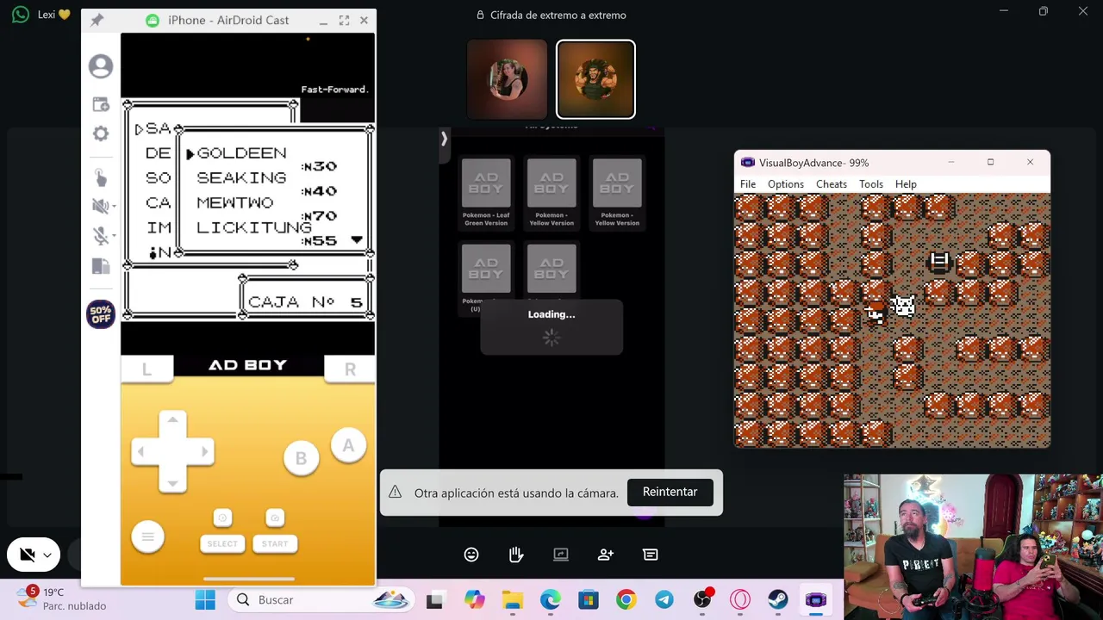The height and width of the screenshot is (620, 1103).
Task: Open the AD BOY round menu button
Action: click(x=147, y=537)
